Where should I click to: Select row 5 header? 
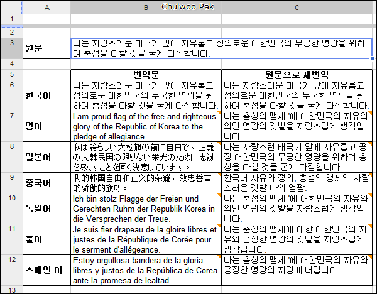12,75
